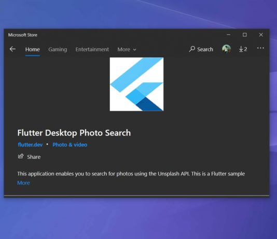Image resolution: width=277 pixels, height=239 pixels.
Task: Switch to the Gaming tab
Action: click(x=58, y=50)
